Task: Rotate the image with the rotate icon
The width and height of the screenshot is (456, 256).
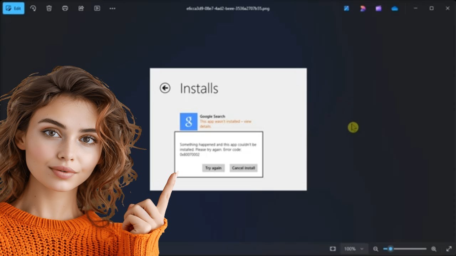Action: (x=33, y=8)
